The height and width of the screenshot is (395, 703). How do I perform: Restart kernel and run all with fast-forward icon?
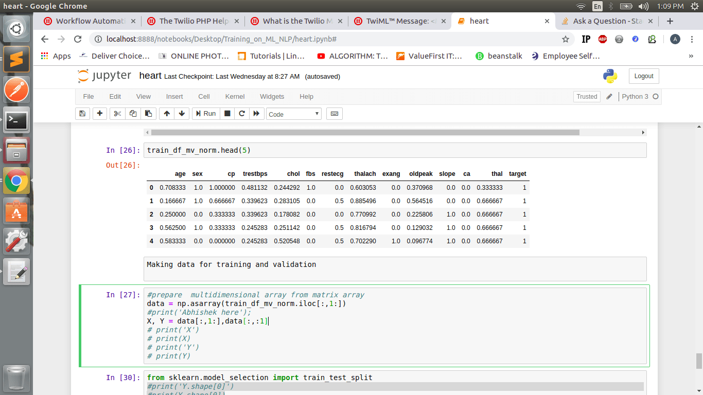[x=256, y=114]
